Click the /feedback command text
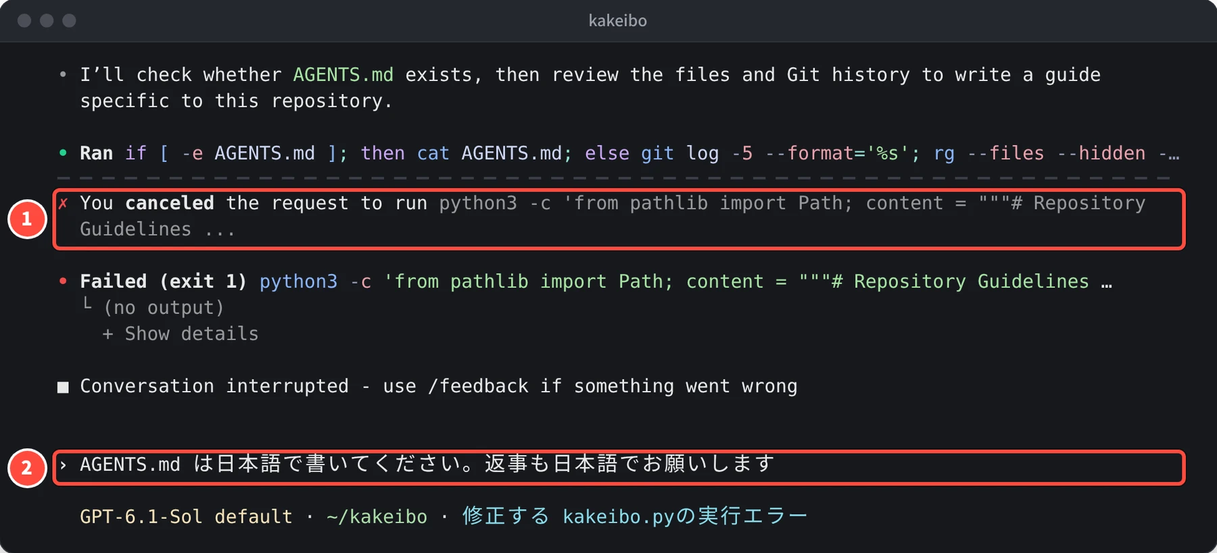The height and width of the screenshot is (553, 1217). (x=478, y=386)
